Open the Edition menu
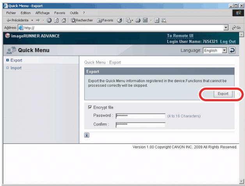This screenshot has height=186, width=245. 26,13
